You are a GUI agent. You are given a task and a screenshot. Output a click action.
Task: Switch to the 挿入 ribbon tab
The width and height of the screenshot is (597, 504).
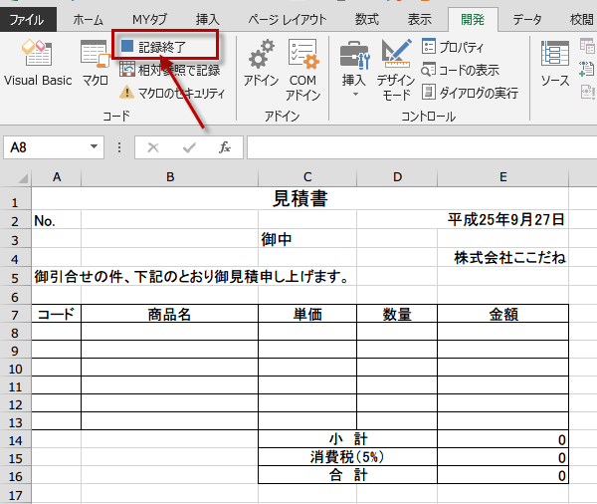[208, 20]
